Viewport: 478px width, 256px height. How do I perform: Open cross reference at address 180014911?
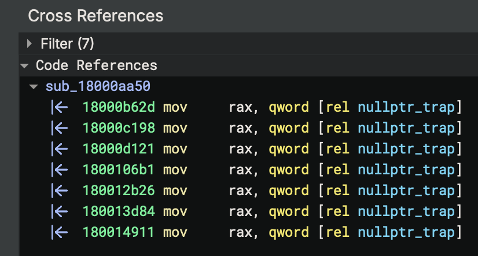click(119, 232)
